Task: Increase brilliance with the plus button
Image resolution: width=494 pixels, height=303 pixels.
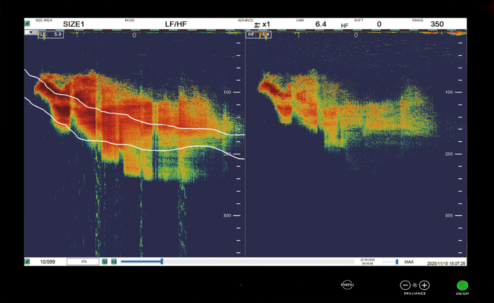Action: pos(425,285)
